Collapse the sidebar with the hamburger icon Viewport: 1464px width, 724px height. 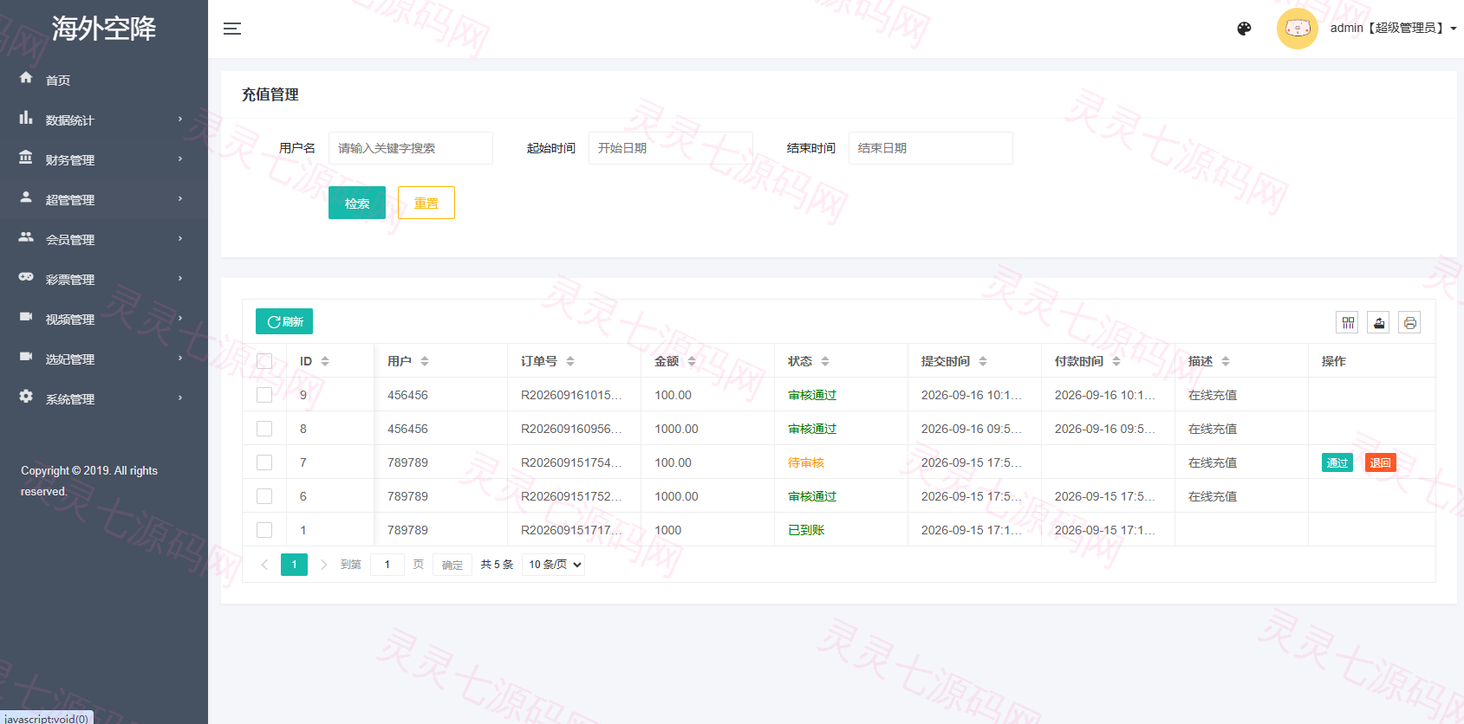[232, 29]
